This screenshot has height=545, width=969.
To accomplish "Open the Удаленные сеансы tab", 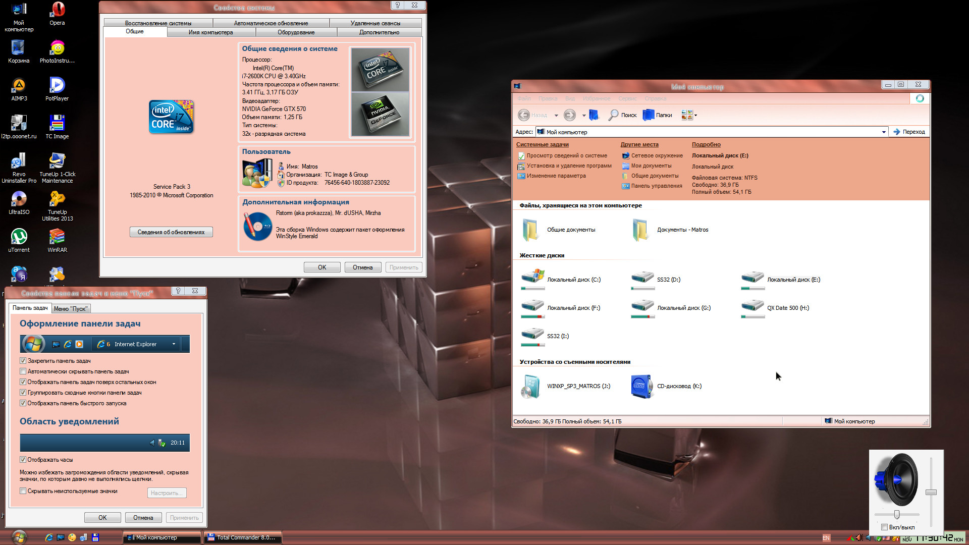I will (375, 23).
